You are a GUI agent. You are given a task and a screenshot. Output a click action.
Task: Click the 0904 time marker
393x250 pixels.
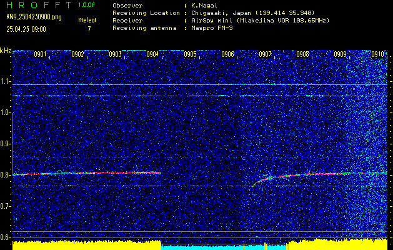152,54
